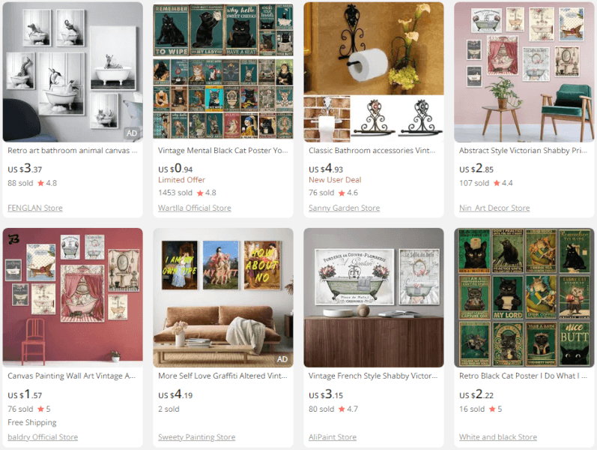Viewport: 597px width, 450px height.
Task: Open the White and black Store link
Action: point(498,437)
